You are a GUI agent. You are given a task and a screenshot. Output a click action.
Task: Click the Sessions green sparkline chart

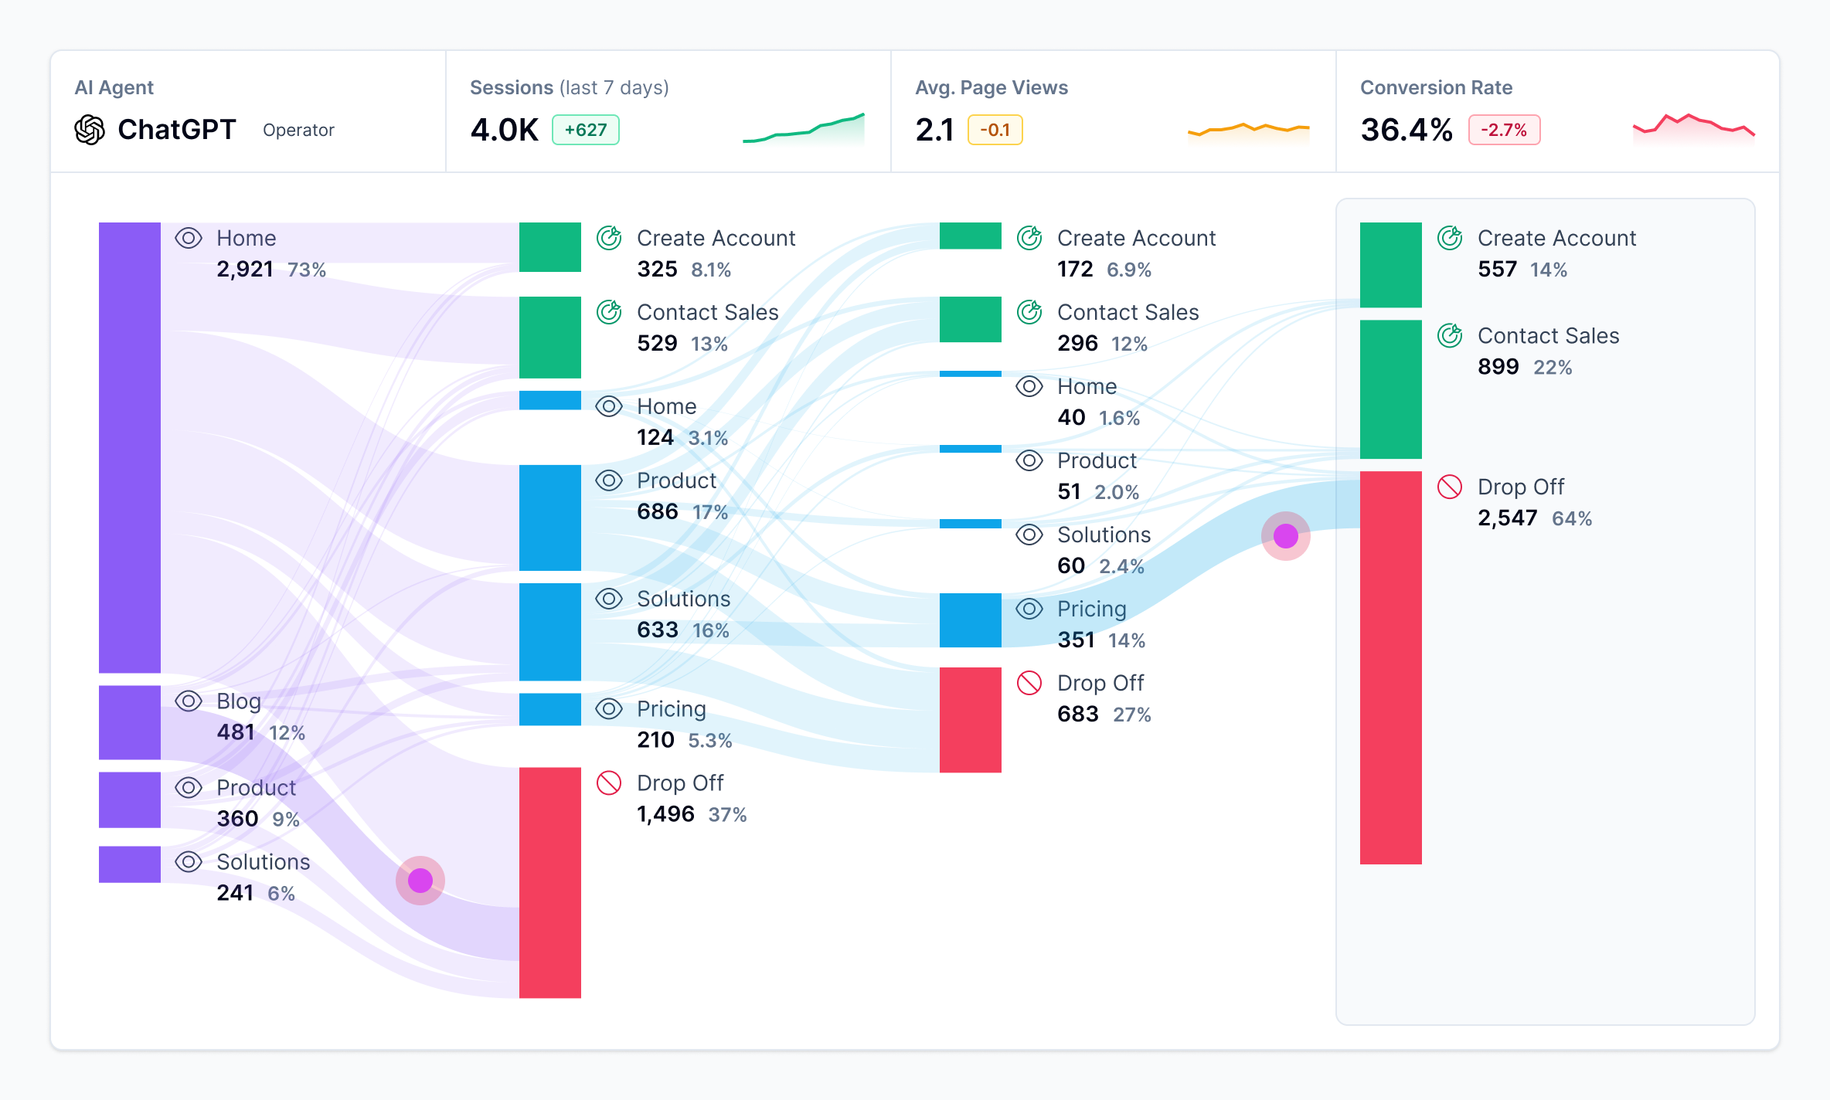point(804,129)
